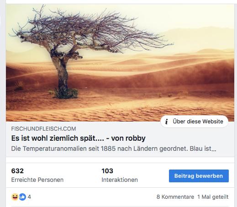View the 632 reached persons count

pyautogui.click(x=17, y=171)
